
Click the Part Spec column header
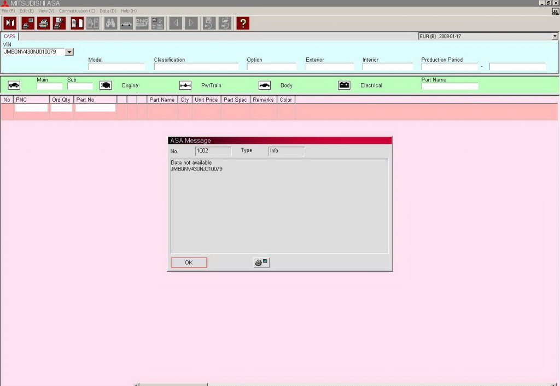click(x=235, y=100)
